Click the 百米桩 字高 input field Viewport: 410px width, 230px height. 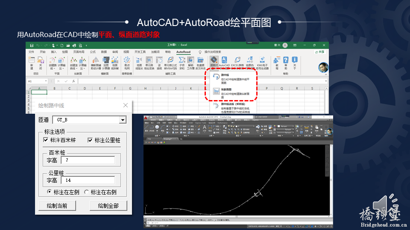tap(88, 160)
